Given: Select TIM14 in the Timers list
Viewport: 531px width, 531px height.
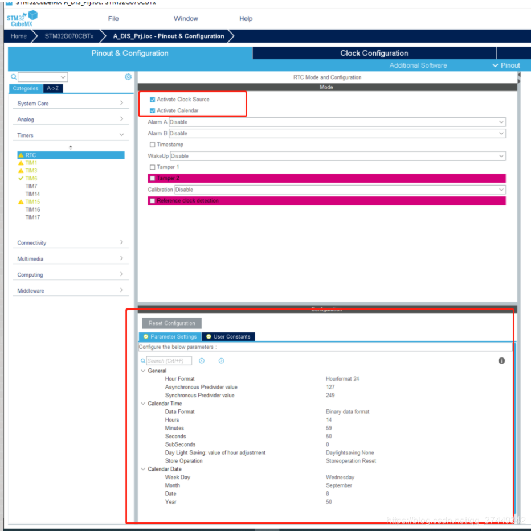Looking at the screenshot, I should 32,194.
